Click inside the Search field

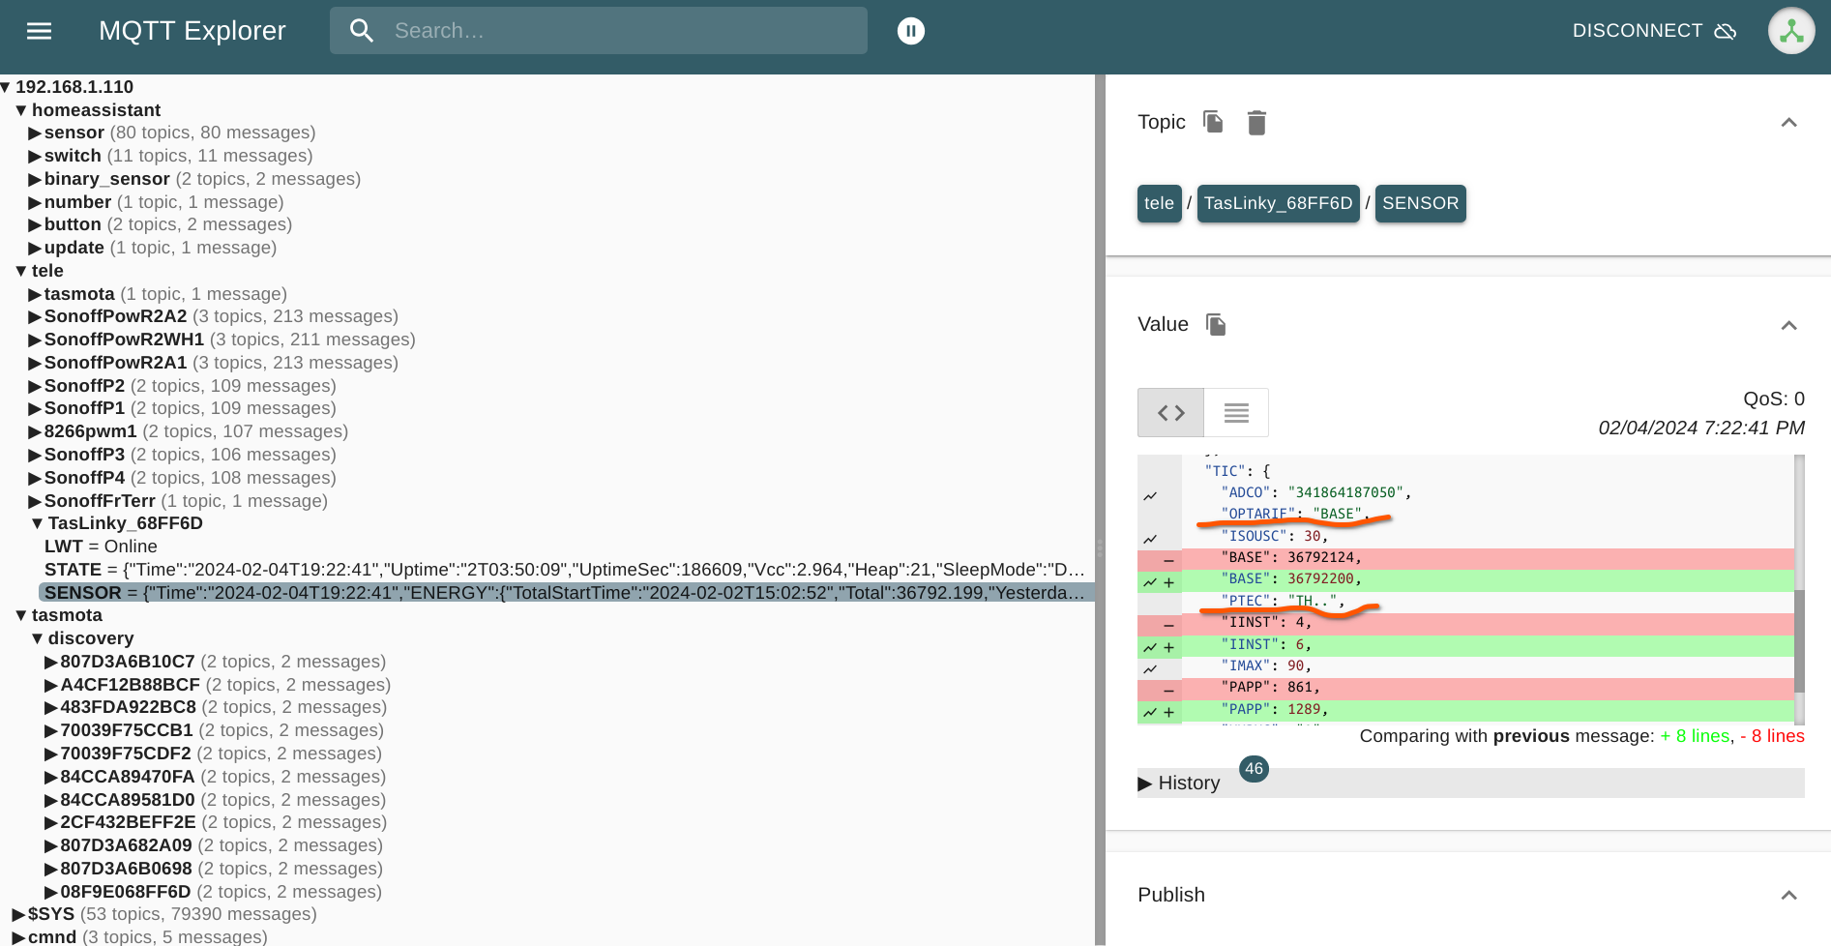[598, 30]
